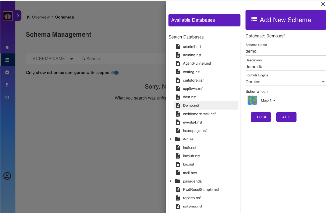Open the Schema Icon Map-1 dropdown
331x213 pixels.
pyautogui.click(x=268, y=100)
